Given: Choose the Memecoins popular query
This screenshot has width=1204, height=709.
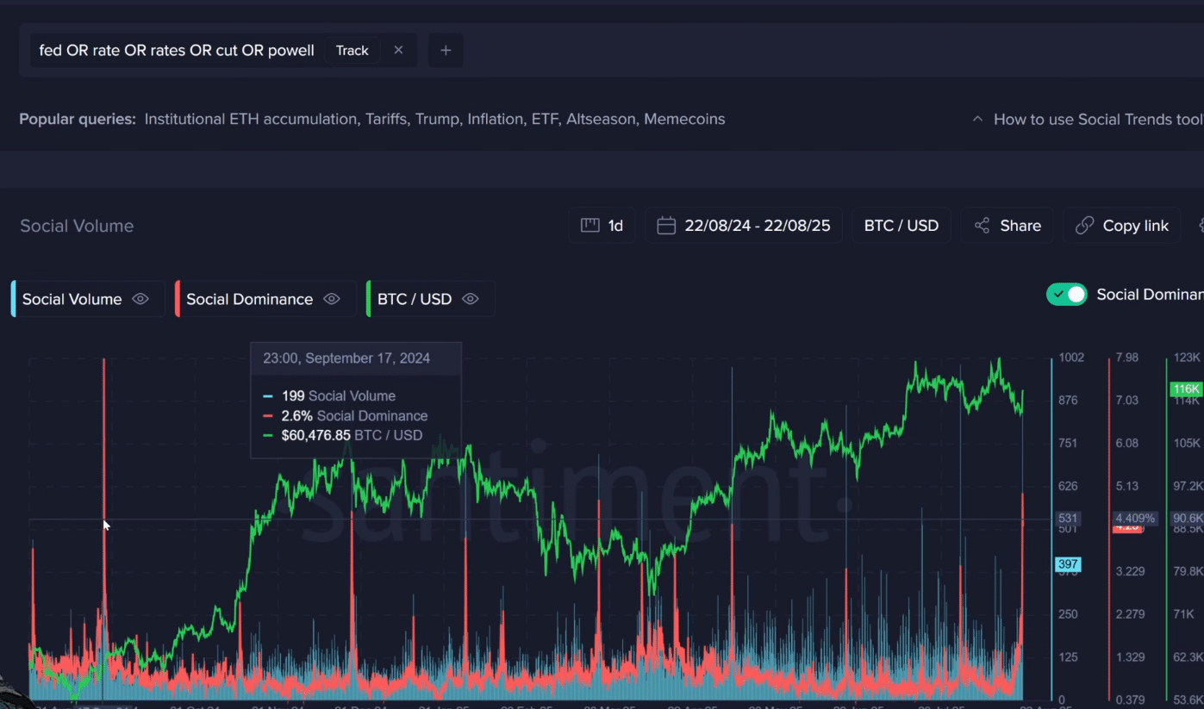Looking at the screenshot, I should [x=684, y=119].
